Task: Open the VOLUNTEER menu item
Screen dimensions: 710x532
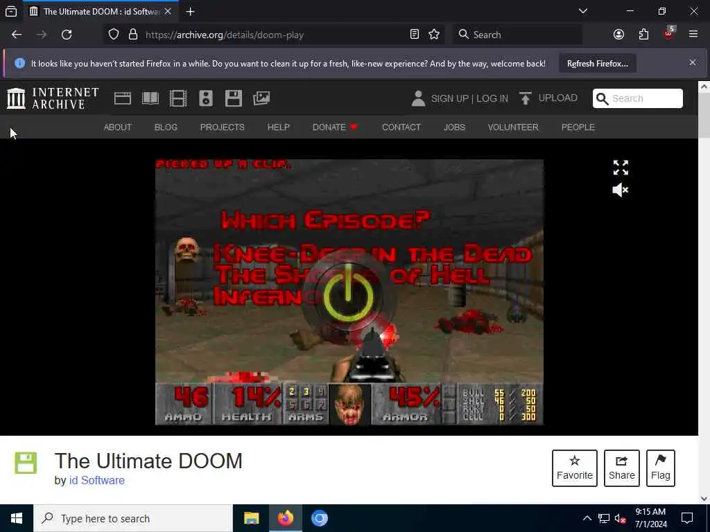Action: (x=513, y=127)
